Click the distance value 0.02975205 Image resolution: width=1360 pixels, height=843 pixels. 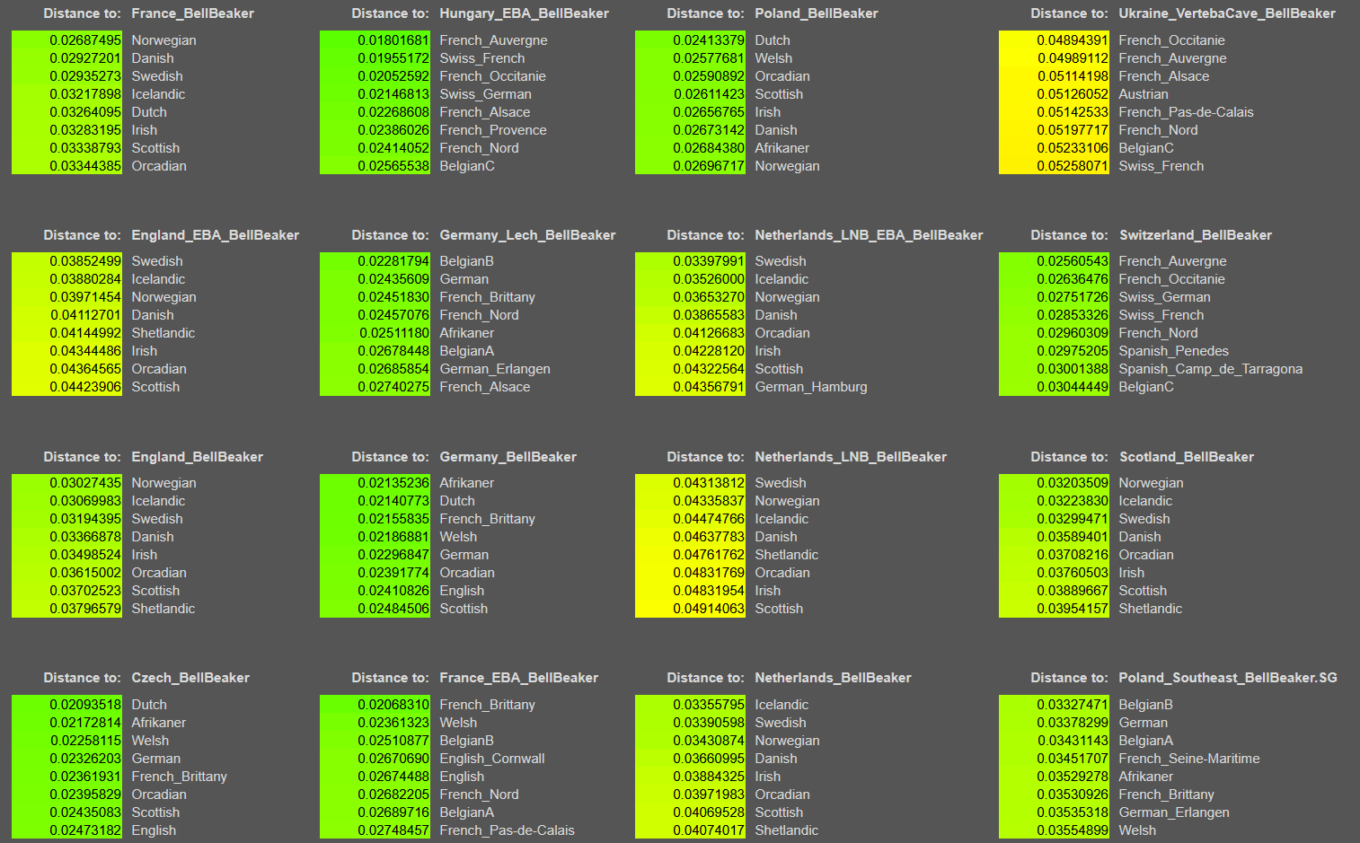pyautogui.click(x=1073, y=351)
